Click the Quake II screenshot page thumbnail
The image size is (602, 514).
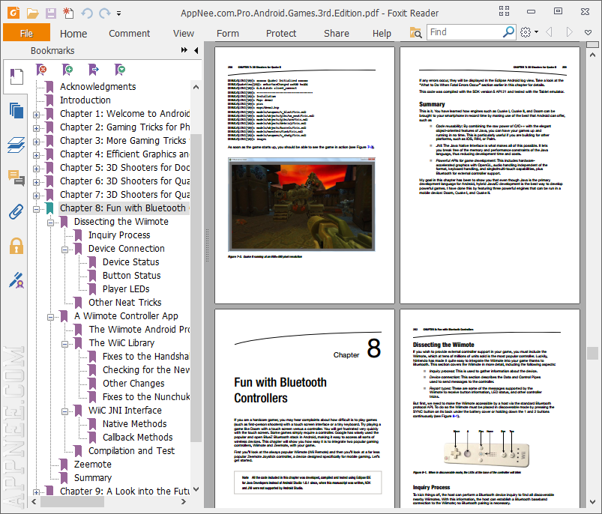click(304, 175)
